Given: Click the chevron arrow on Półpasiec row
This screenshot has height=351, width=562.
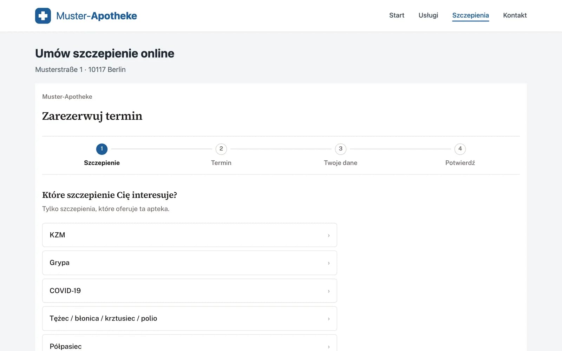Looking at the screenshot, I should (329, 347).
